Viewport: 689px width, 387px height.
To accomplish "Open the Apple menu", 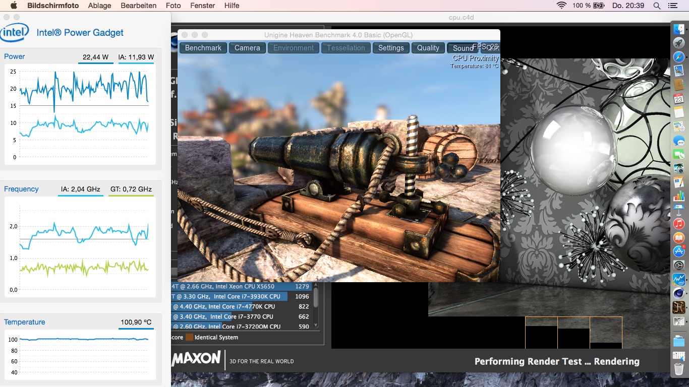I will [x=14, y=6].
